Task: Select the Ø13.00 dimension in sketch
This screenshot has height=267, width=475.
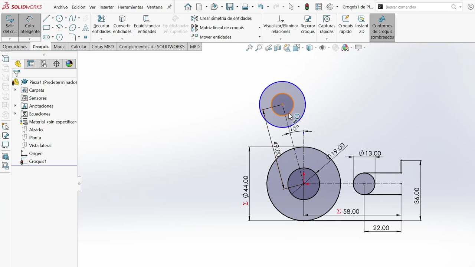Action: 370,153
